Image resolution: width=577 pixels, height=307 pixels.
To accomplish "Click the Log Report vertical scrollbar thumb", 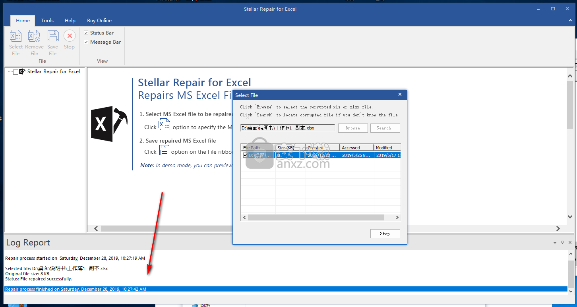I will point(571,274).
